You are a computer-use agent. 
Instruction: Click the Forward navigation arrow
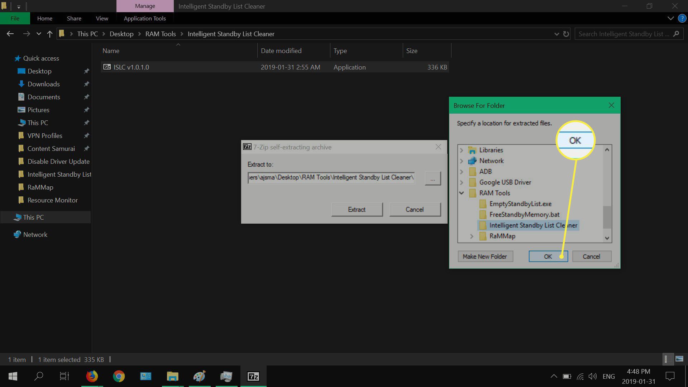(27, 34)
